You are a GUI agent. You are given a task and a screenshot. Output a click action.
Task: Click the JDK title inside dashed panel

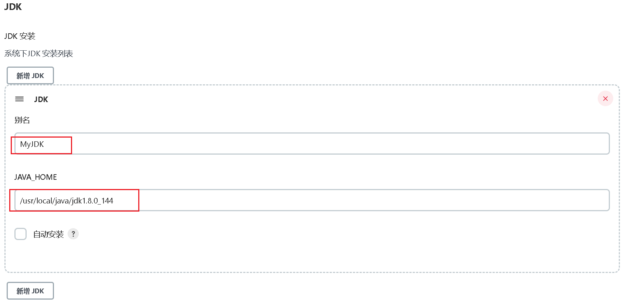click(x=41, y=99)
